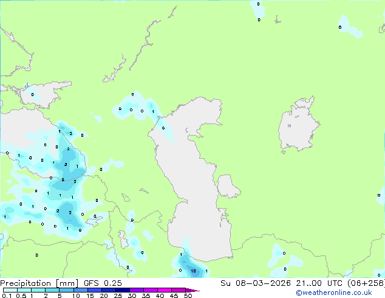
Task: Click the "[mm]" unit label
Action: click(x=67, y=283)
